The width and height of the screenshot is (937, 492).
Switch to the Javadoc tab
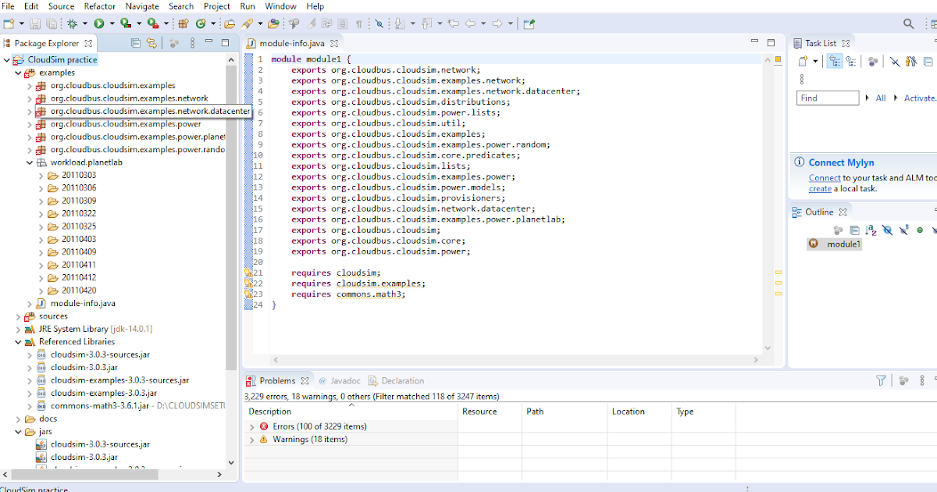pyautogui.click(x=344, y=380)
